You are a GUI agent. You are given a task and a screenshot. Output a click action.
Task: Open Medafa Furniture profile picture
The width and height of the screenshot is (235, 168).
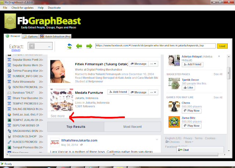(62, 100)
